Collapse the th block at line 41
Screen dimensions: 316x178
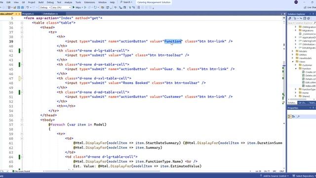22,50
